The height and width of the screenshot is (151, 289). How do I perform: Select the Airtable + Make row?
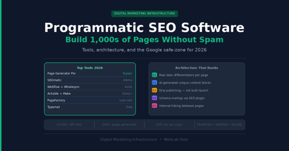(90, 93)
